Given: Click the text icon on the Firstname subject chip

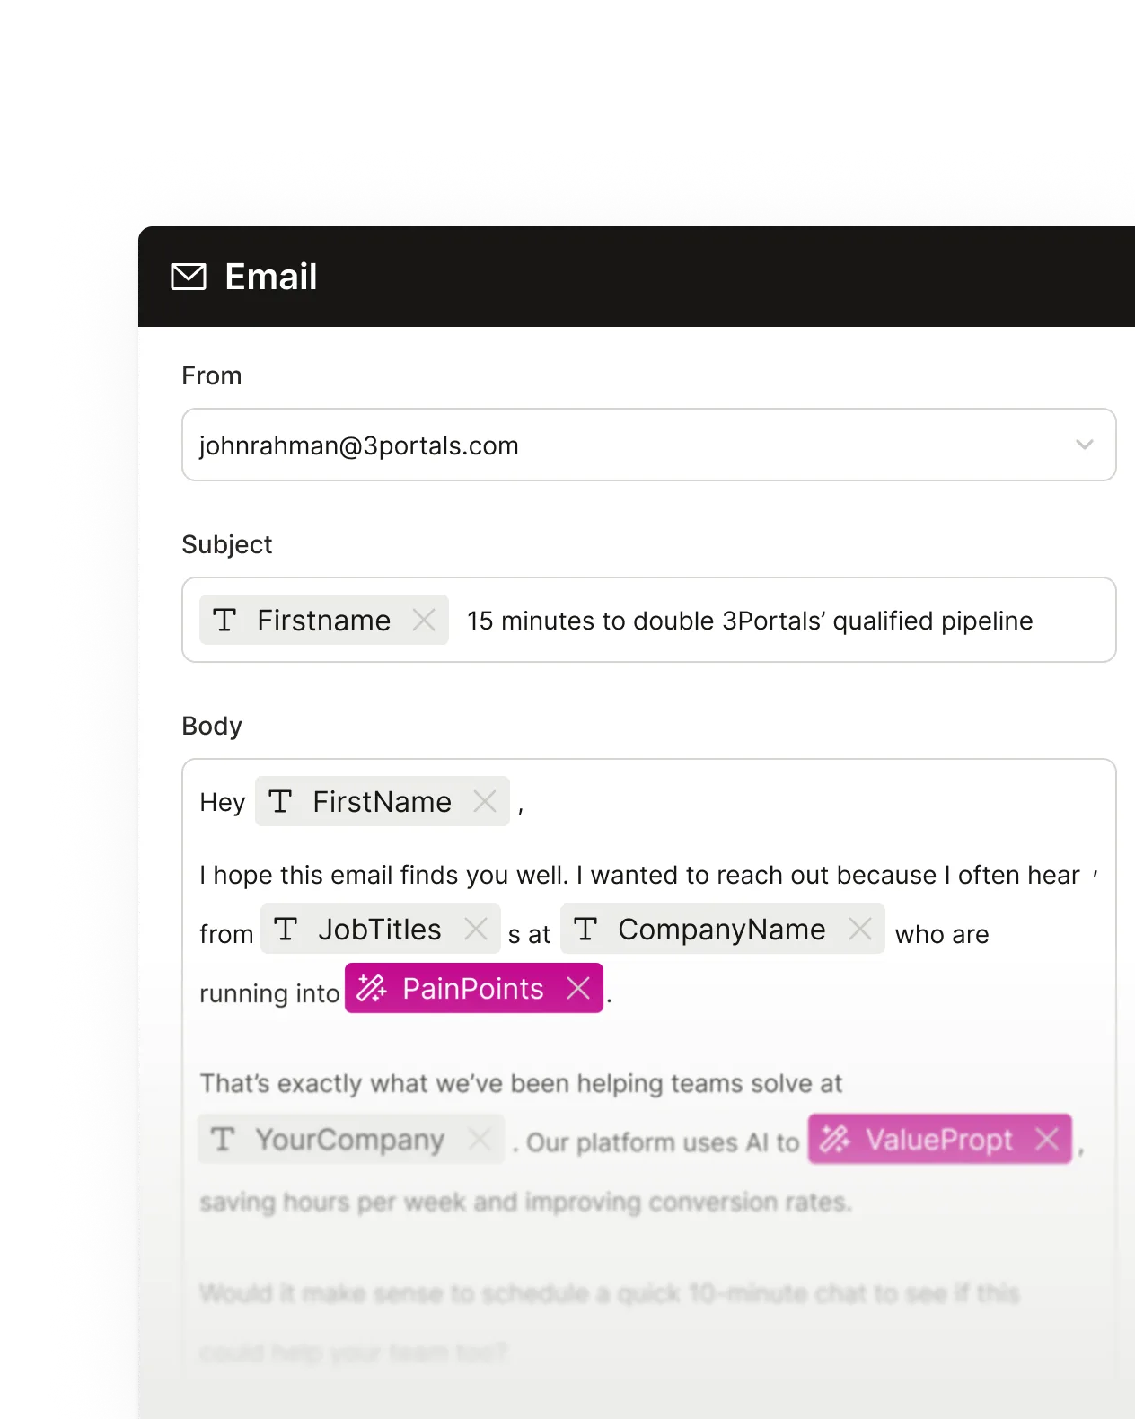Looking at the screenshot, I should [224, 620].
